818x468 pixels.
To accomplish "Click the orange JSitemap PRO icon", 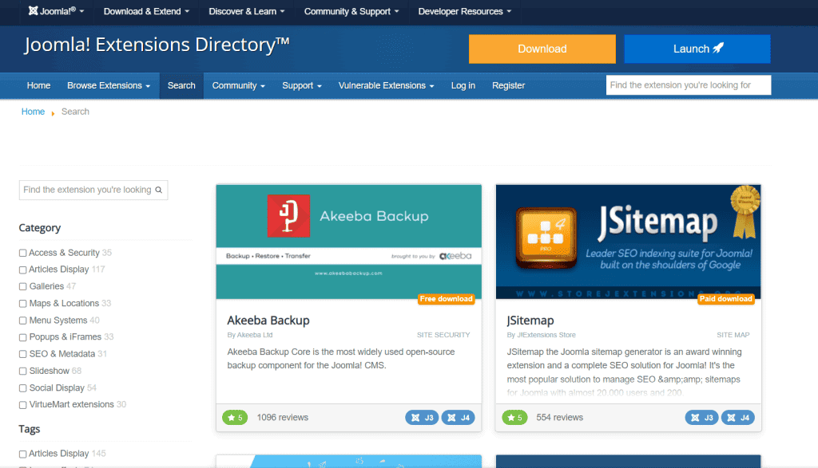I will tap(546, 238).
